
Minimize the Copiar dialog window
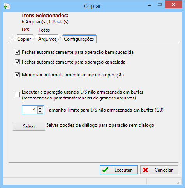pos(149,5)
